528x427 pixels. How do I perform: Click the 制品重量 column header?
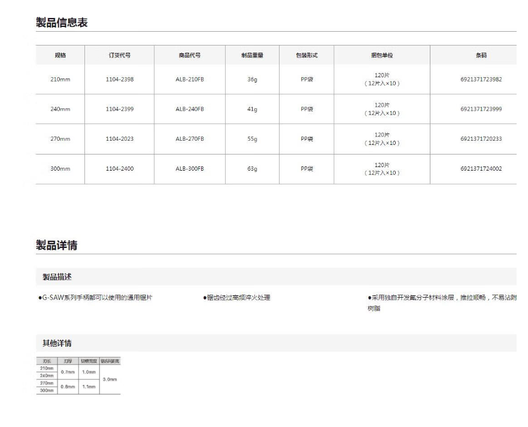point(252,55)
